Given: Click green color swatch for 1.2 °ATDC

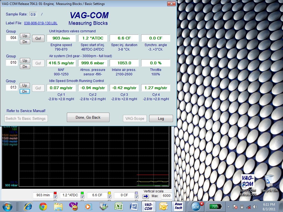Looking at the screenshot, I should coord(82,193).
